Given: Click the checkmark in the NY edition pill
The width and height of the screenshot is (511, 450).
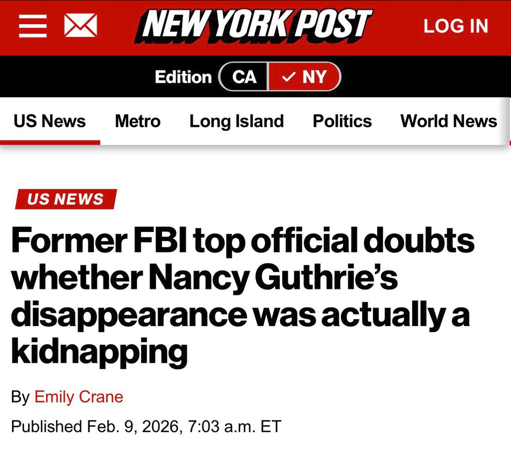Looking at the screenshot, I should 288,77.
